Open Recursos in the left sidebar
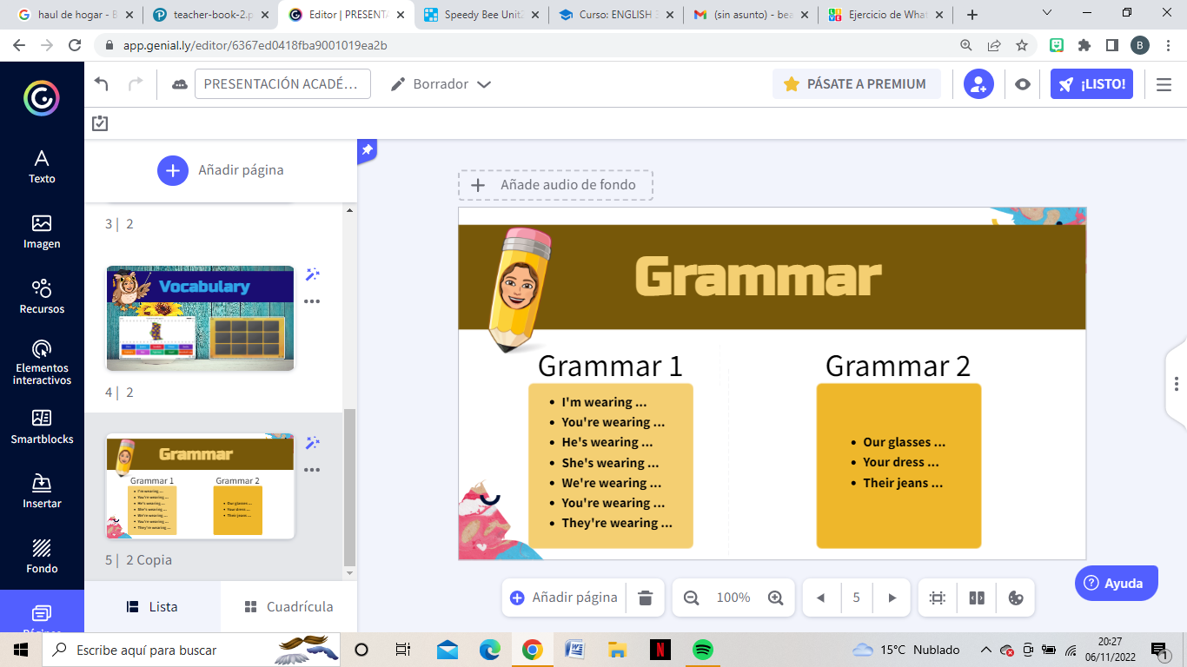The image size is (1187, 667). [x=42, y=296]
